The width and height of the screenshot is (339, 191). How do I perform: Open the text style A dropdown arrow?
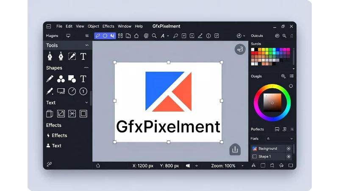click(x=168, y=36)
